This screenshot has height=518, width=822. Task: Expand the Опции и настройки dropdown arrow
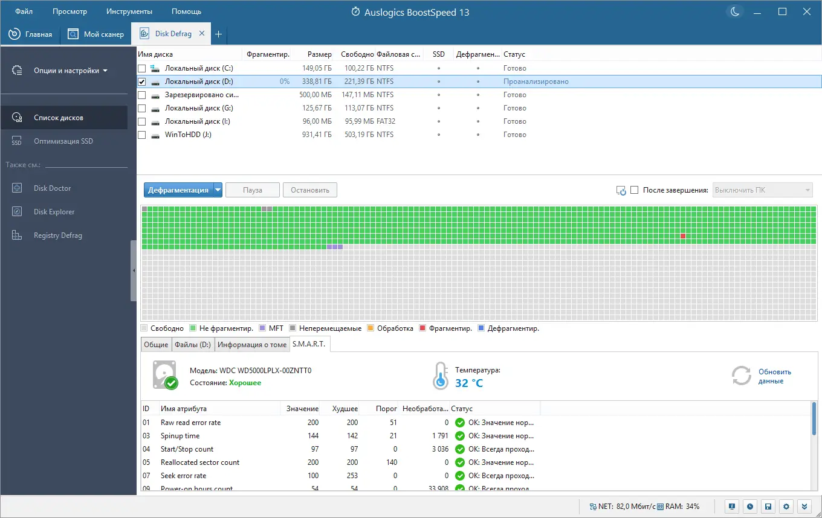tap(105, 71)
